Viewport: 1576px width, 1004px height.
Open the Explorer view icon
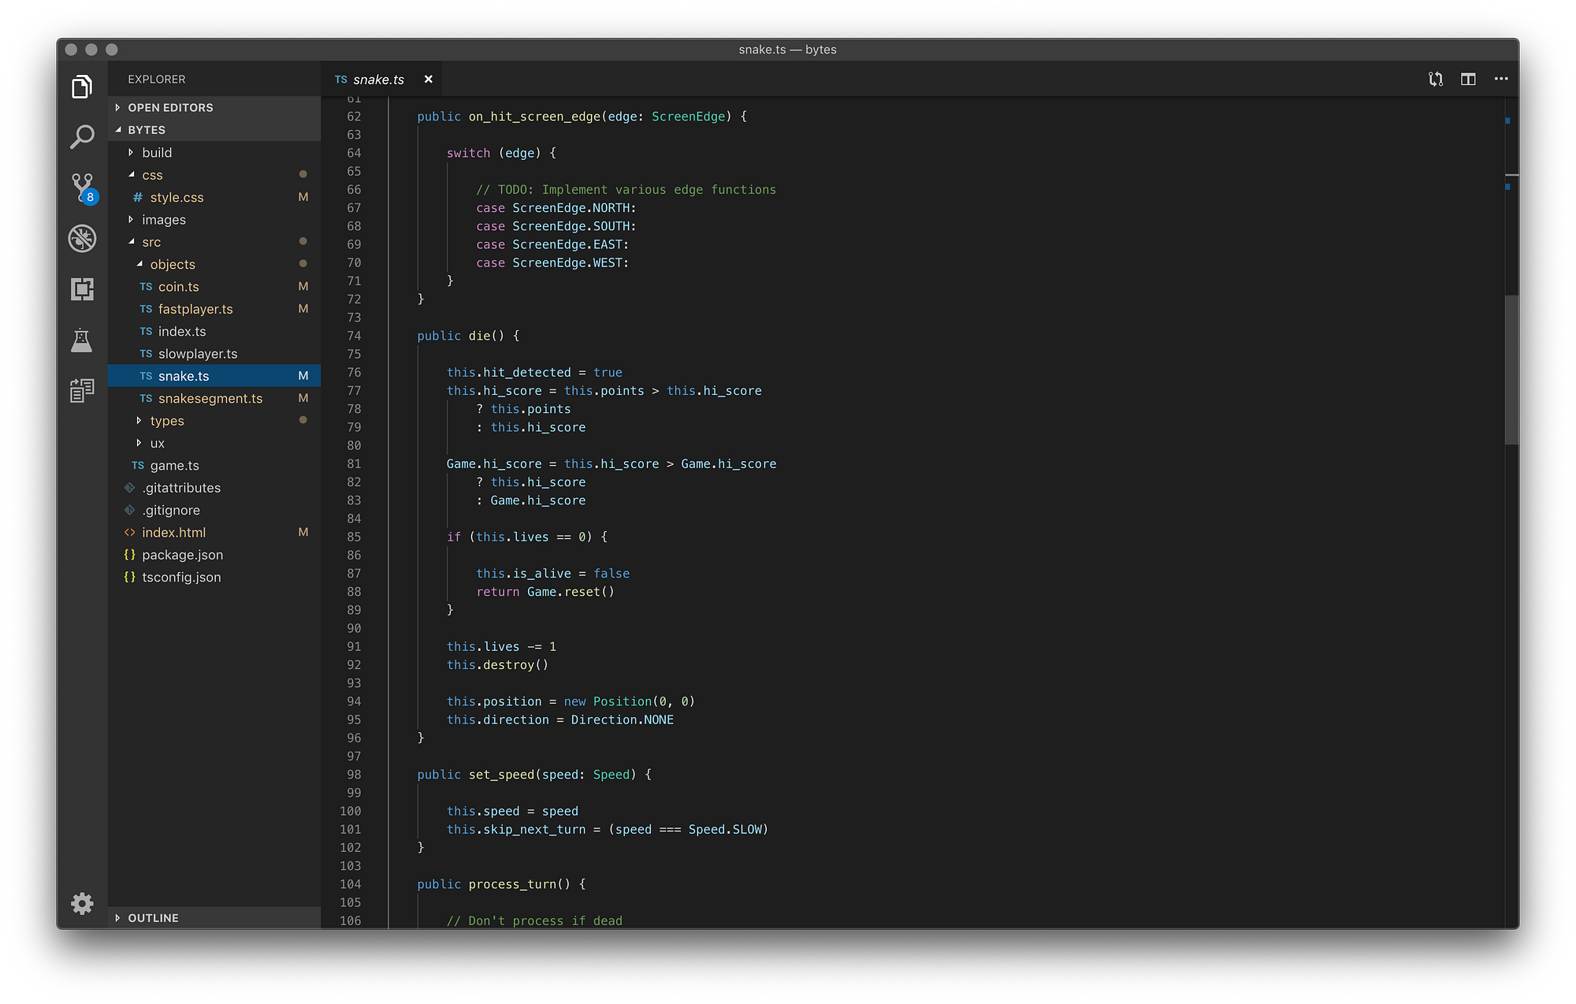pyautogui.click(x=82, y=87)
